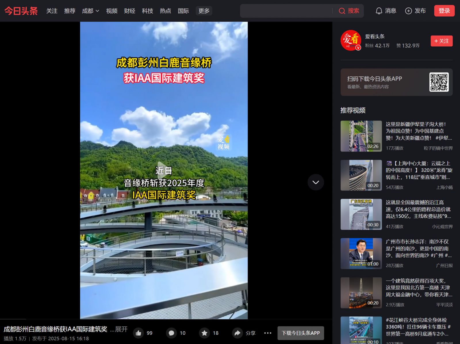460x344 pixels.
Task: Click the notification bell icon
Action: pos(379,11)
